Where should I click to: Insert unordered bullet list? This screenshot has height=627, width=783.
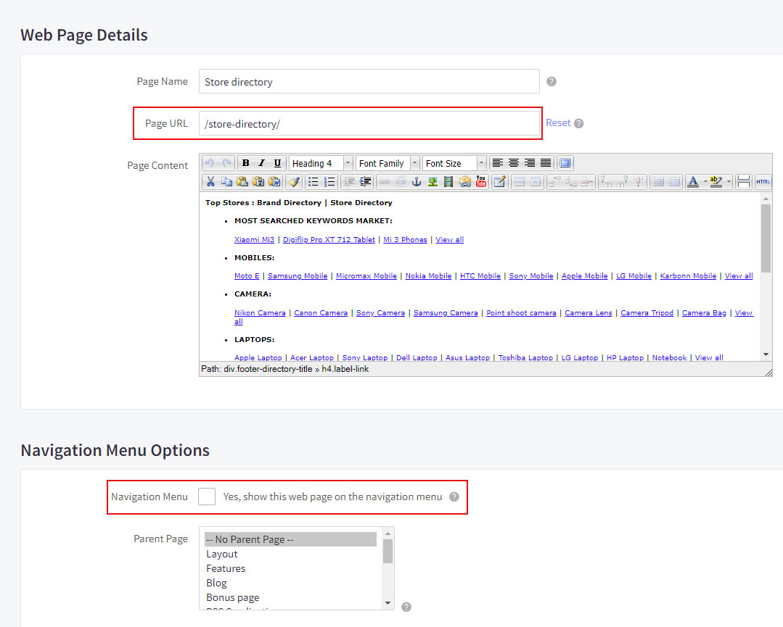pos(313,182)
